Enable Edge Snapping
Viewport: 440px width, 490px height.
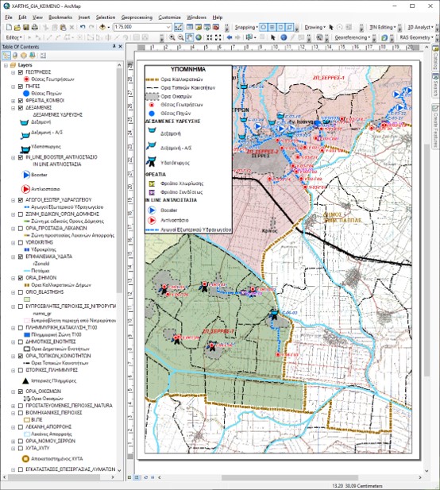pos(290,28)
